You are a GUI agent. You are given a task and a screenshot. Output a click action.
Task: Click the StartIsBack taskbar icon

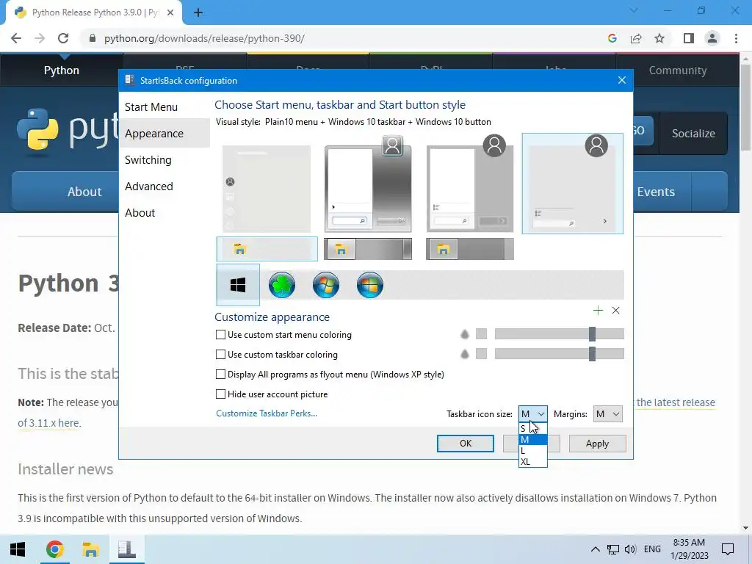[x=126, y=549]
